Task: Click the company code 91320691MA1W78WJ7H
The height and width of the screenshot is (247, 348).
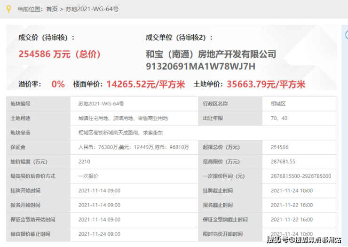Action: tap(200, 66)
